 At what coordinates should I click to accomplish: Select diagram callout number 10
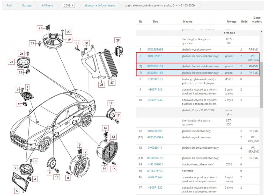click(x=57, y=177)
